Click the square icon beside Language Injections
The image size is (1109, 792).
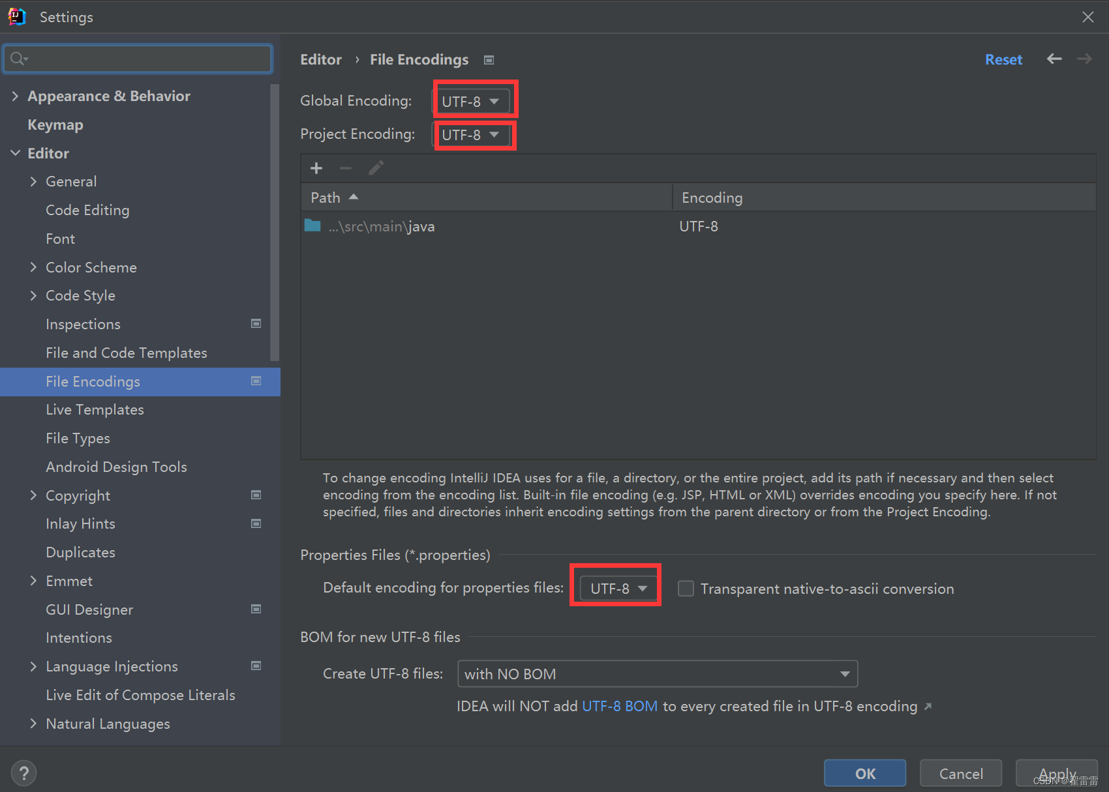tap(256, 666)
